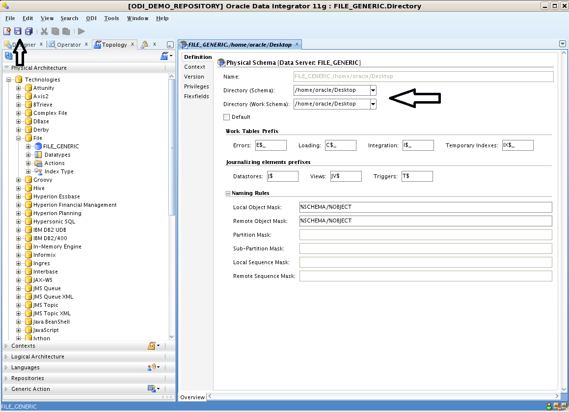Click the Errors prefix field
Image resolution: width=569 pixels, height=412 pixels.
point(271,145)
